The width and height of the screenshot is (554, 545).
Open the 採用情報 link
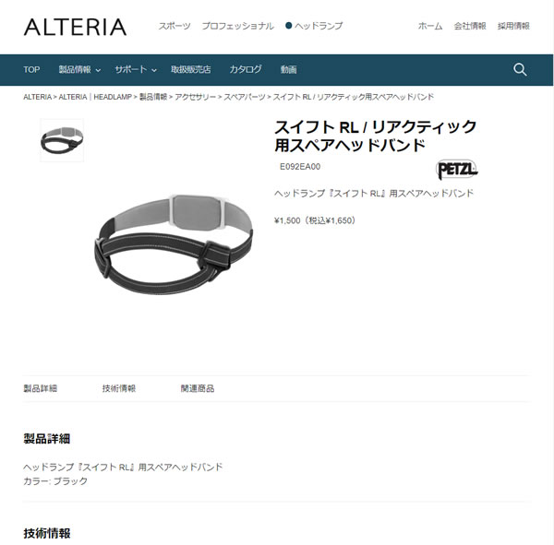[x=513, y=26]
